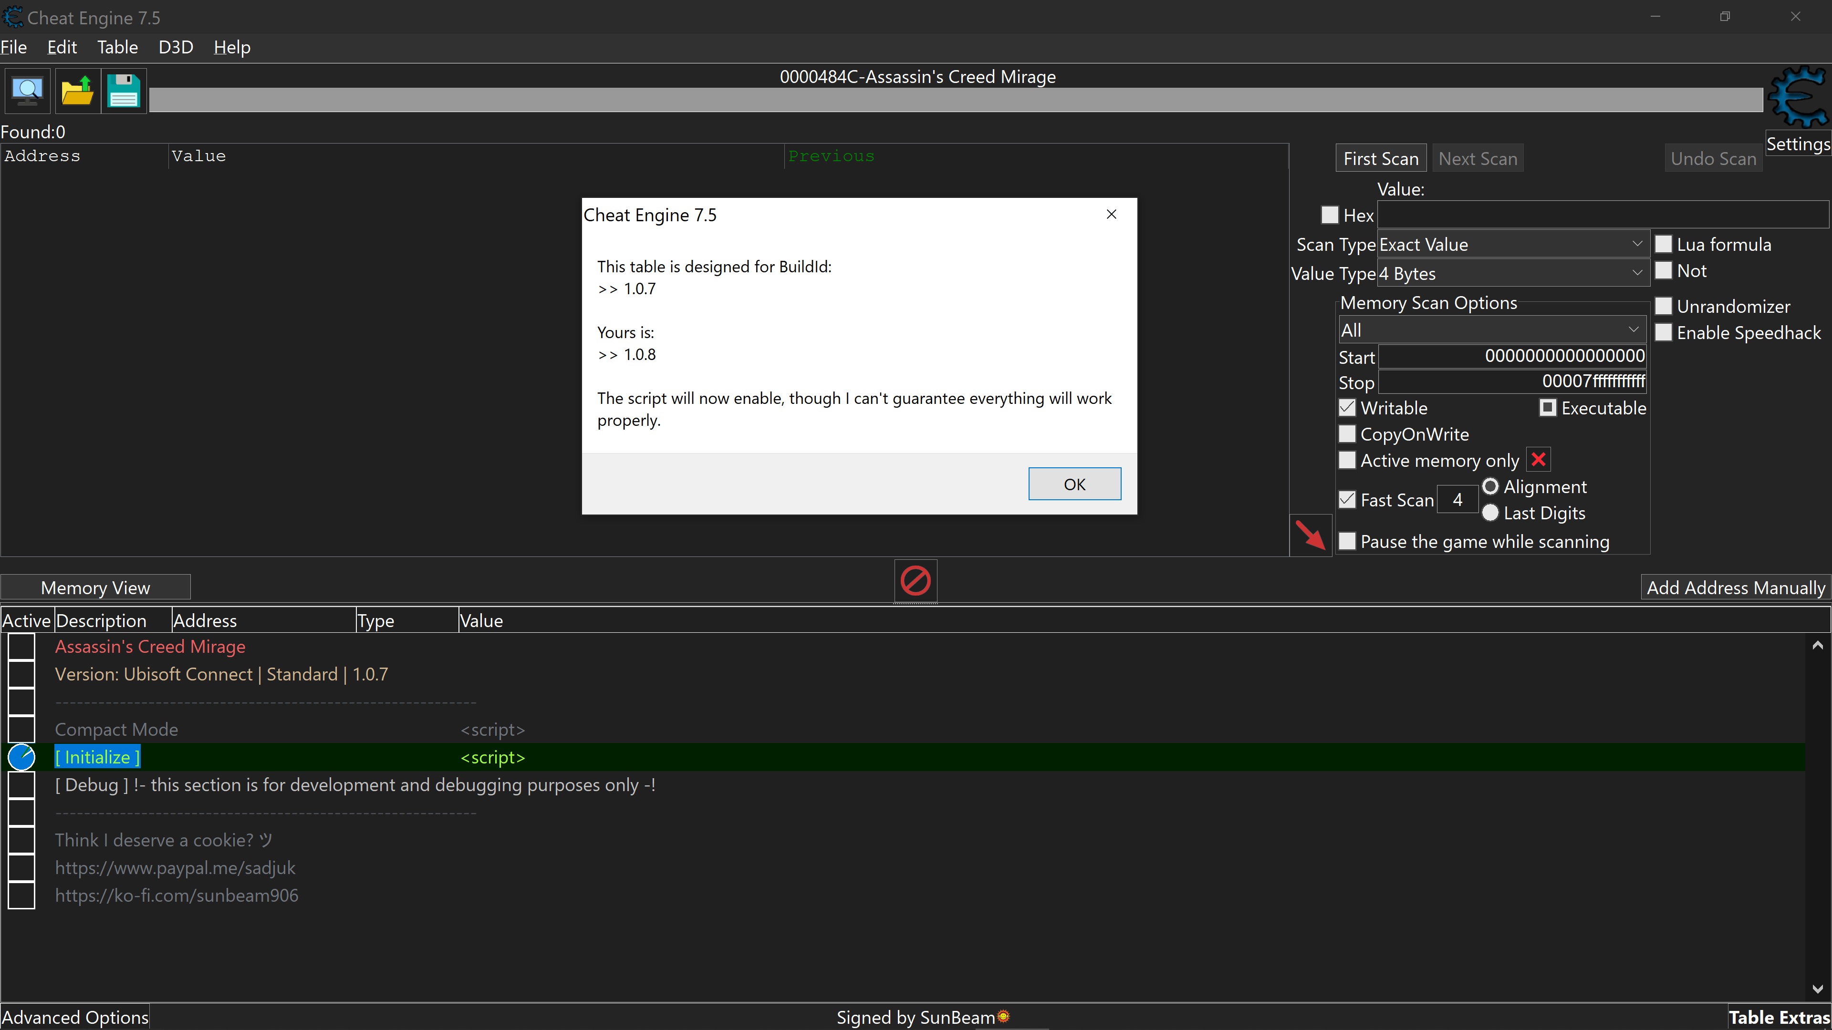Click the scan Value input field

point(1602,215)
